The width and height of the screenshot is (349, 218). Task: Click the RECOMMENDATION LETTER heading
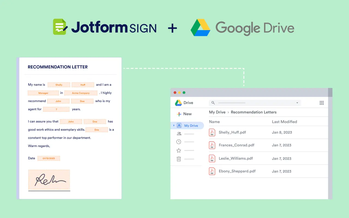58,67
